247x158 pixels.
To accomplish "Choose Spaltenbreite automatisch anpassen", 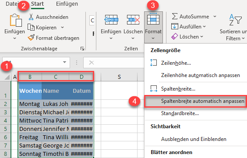I will (196, 101).
